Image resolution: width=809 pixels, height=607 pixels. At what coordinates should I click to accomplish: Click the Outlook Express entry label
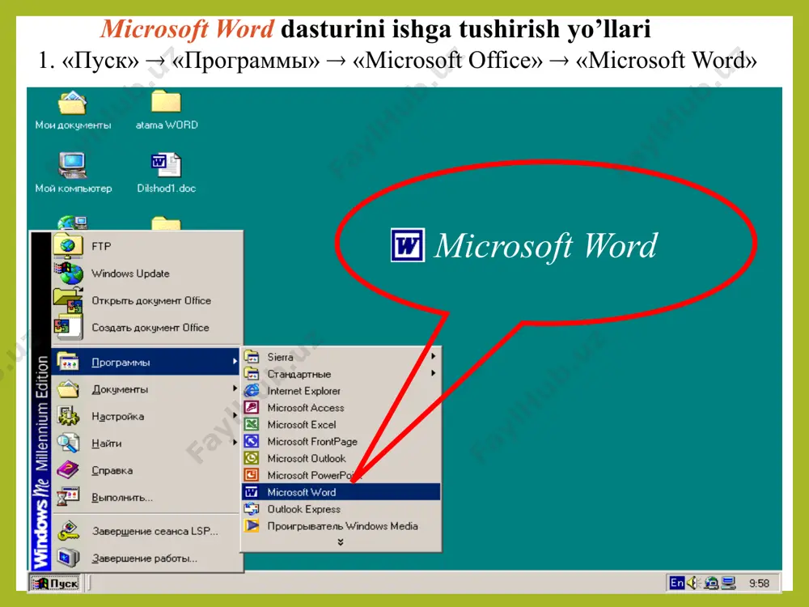coord(304,509)
